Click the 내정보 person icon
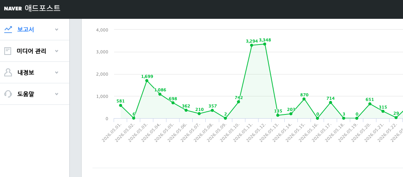Image resolution: width=403 pixels, height=177 pixels. pos(8,73)
